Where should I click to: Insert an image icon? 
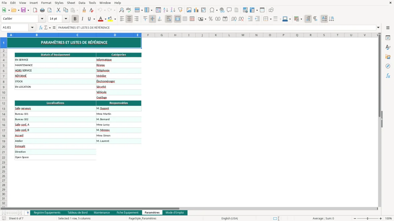(x=189, y=10)
